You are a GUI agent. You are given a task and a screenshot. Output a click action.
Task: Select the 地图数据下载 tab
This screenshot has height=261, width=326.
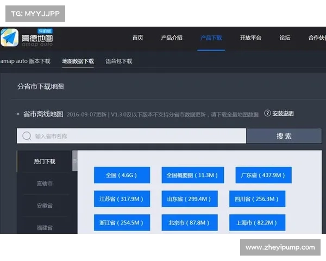[x=78, y=61]
